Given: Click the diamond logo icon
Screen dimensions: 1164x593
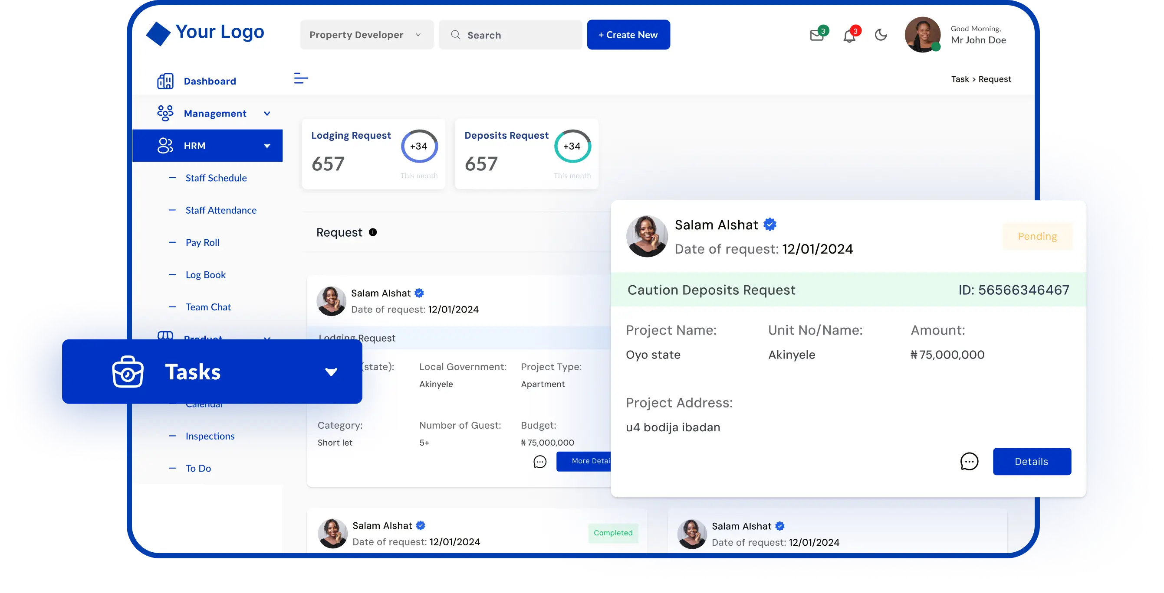Looking at the screenshot, I should 158,34.
